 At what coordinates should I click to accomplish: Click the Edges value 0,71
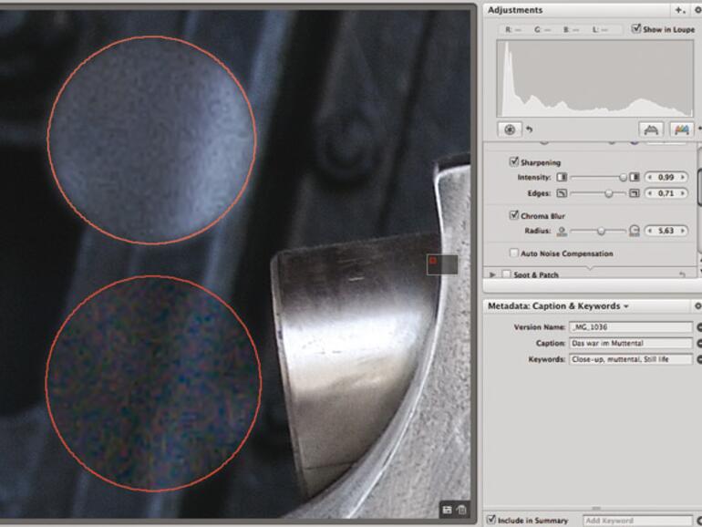pos(666,193)
